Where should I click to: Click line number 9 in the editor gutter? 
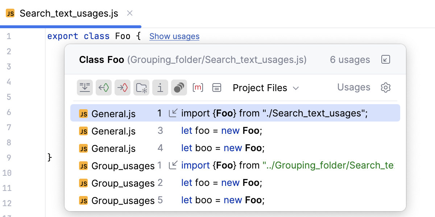tap(9, 158)
